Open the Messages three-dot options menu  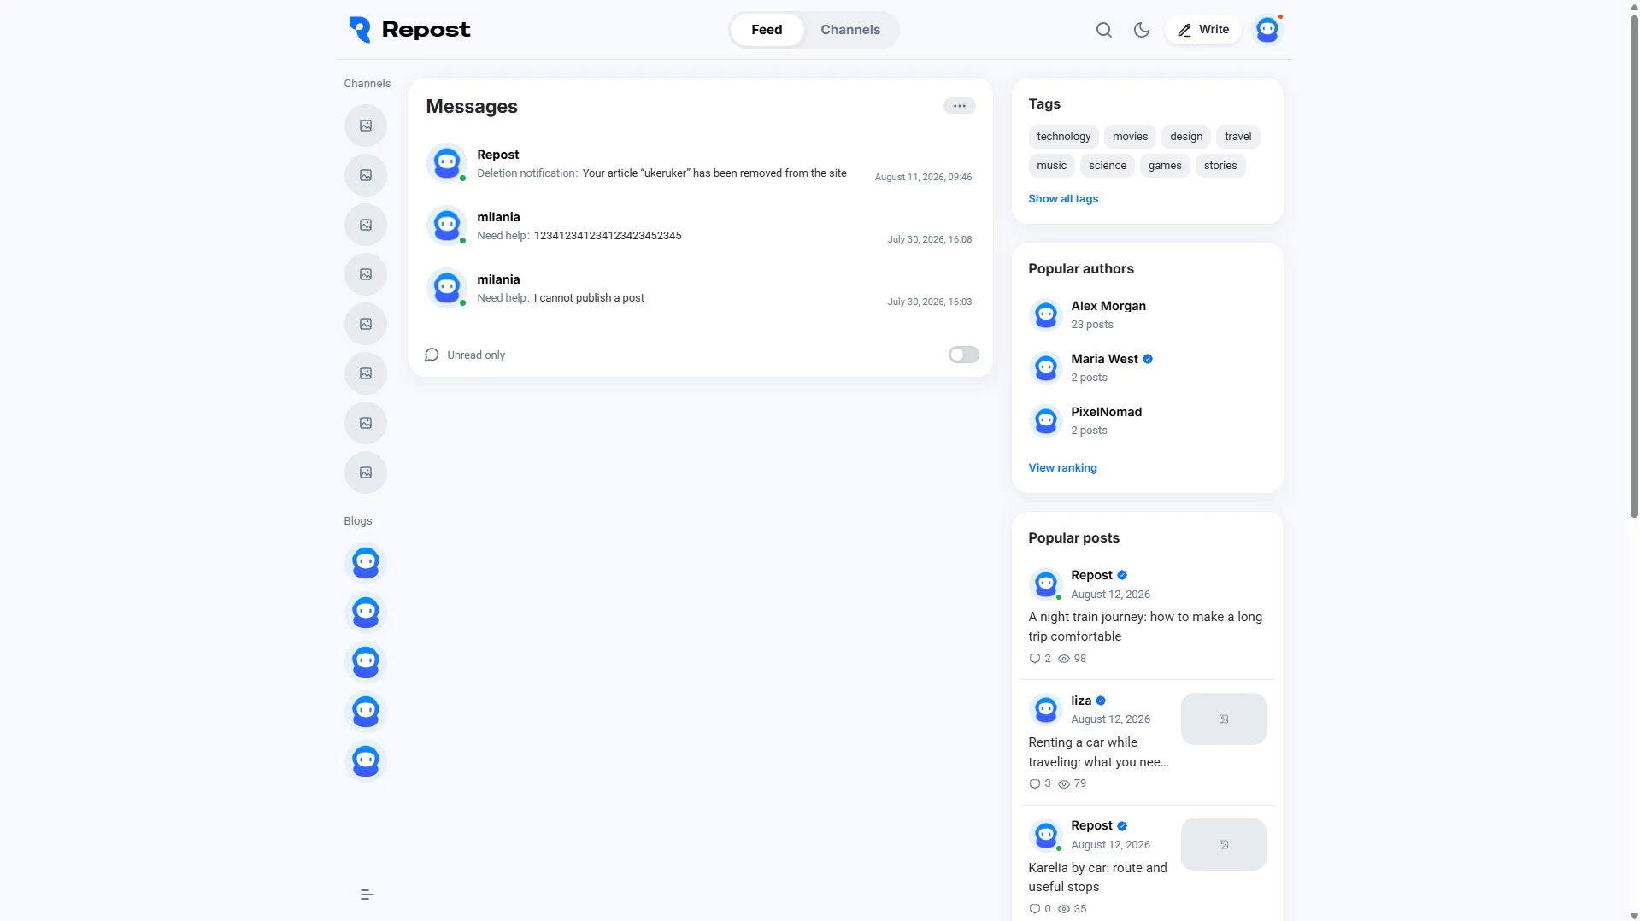click(x=959, y=106)
